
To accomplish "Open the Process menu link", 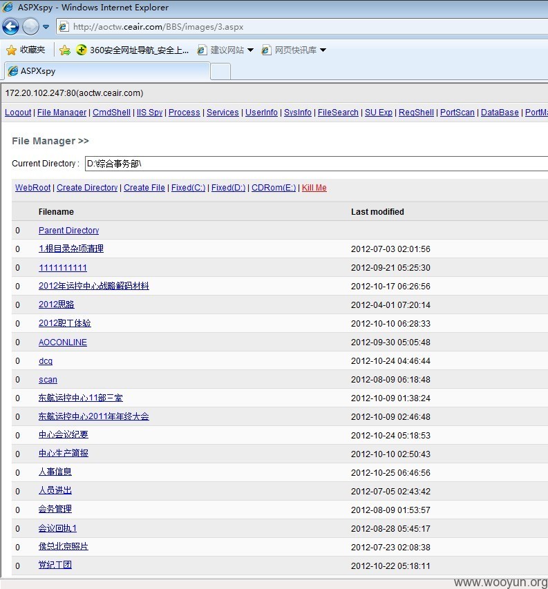I will tap(185, 113).
